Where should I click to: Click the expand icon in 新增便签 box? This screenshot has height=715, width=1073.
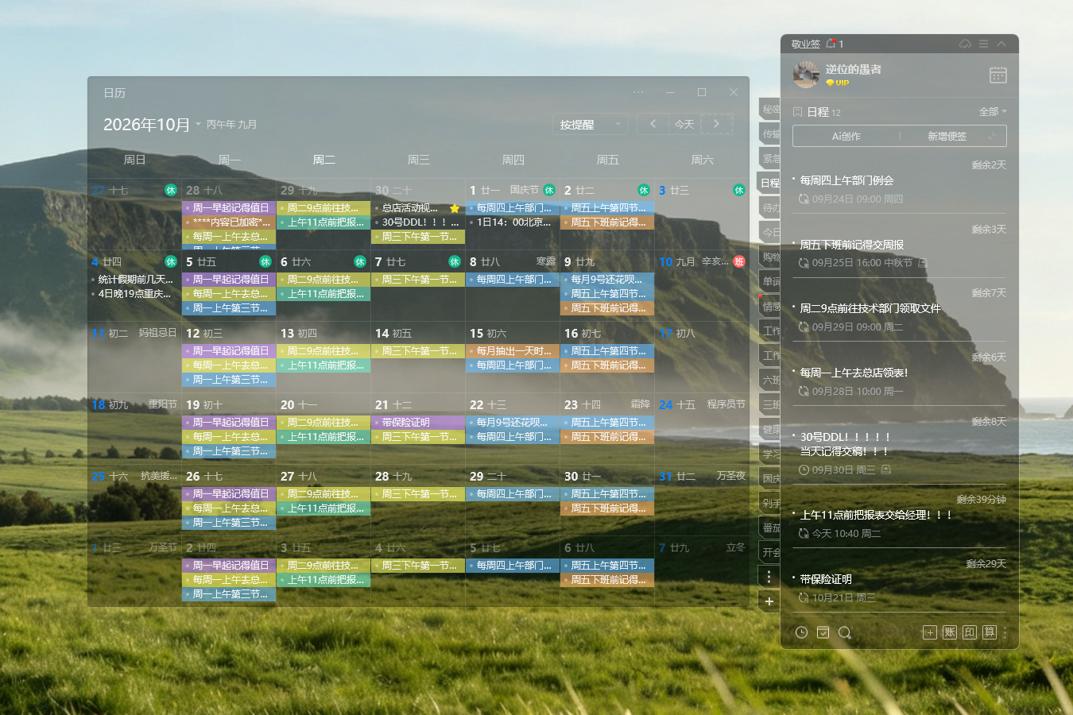pyautogui.click(x=992, y=136)
